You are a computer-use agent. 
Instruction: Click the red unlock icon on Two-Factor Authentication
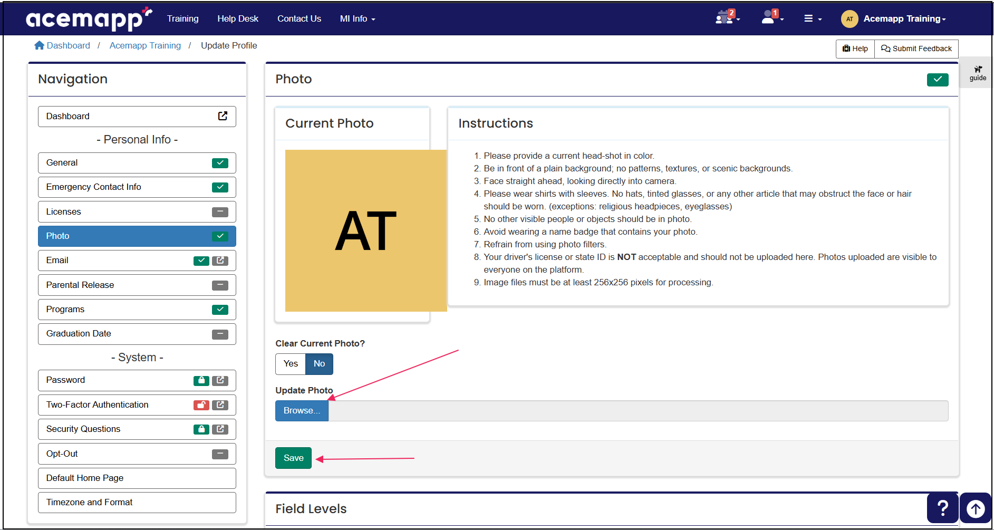pyautogui.click(x=201, y=405)
